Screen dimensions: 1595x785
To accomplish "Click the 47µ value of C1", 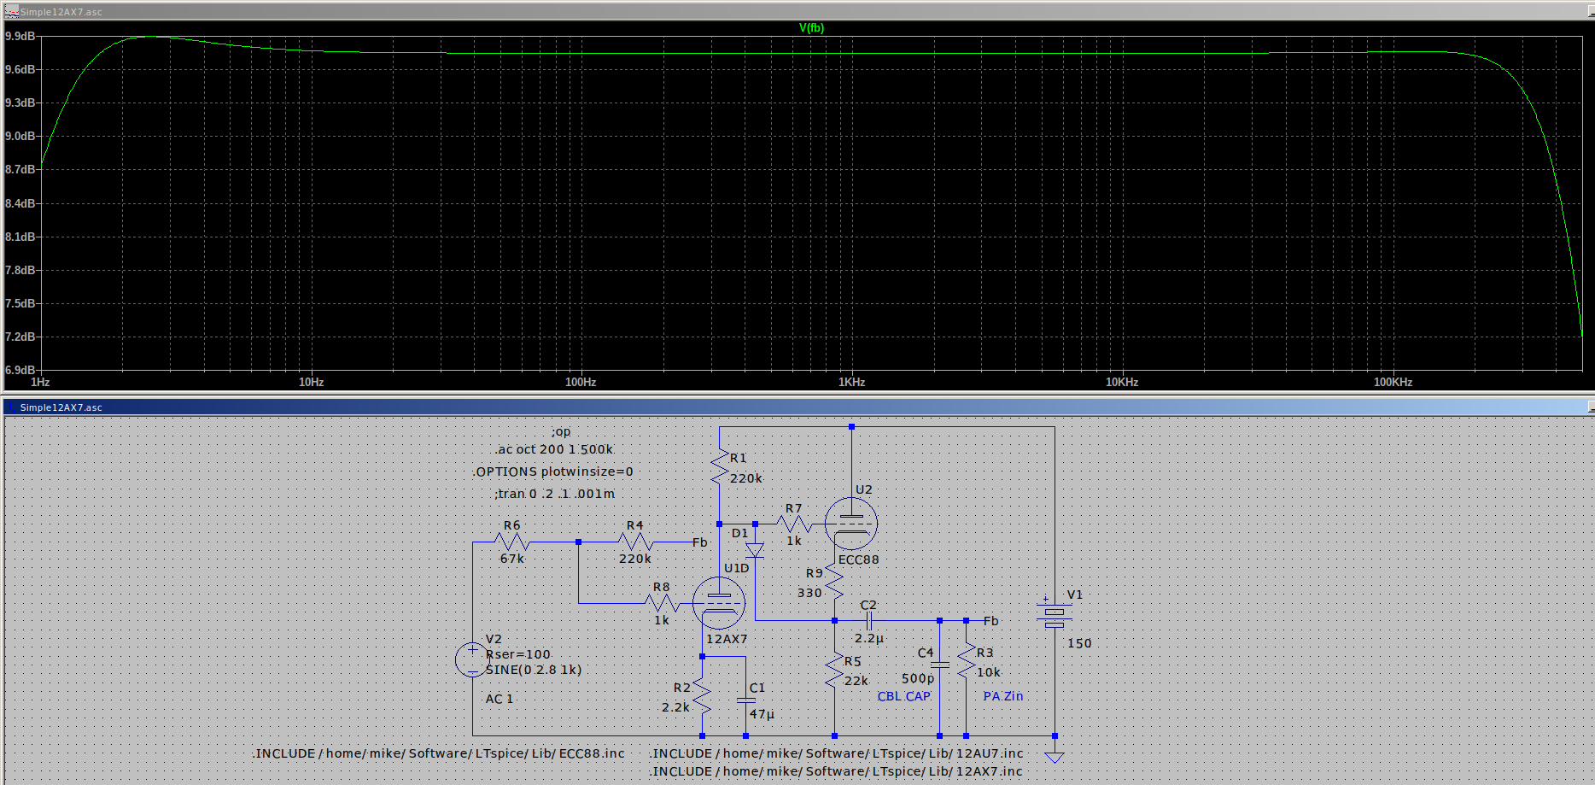I will (x=762, y=714).
